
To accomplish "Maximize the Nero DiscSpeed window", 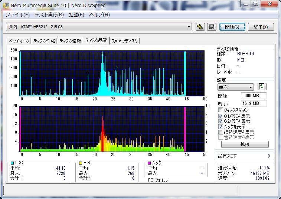I will [x=256, y=4].
